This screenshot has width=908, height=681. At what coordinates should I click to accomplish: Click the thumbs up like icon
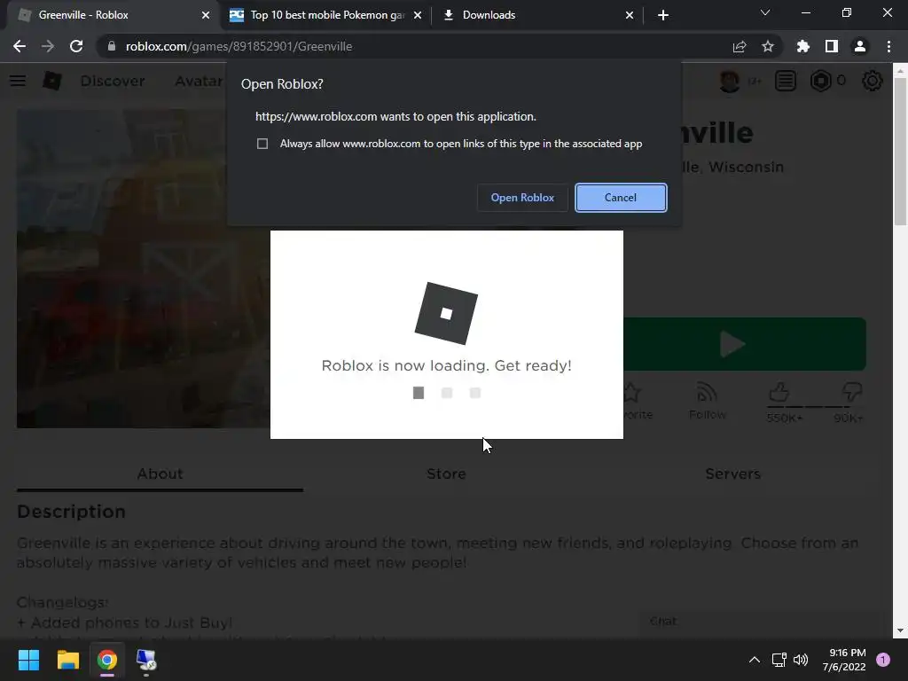click(x=779, y=393)
